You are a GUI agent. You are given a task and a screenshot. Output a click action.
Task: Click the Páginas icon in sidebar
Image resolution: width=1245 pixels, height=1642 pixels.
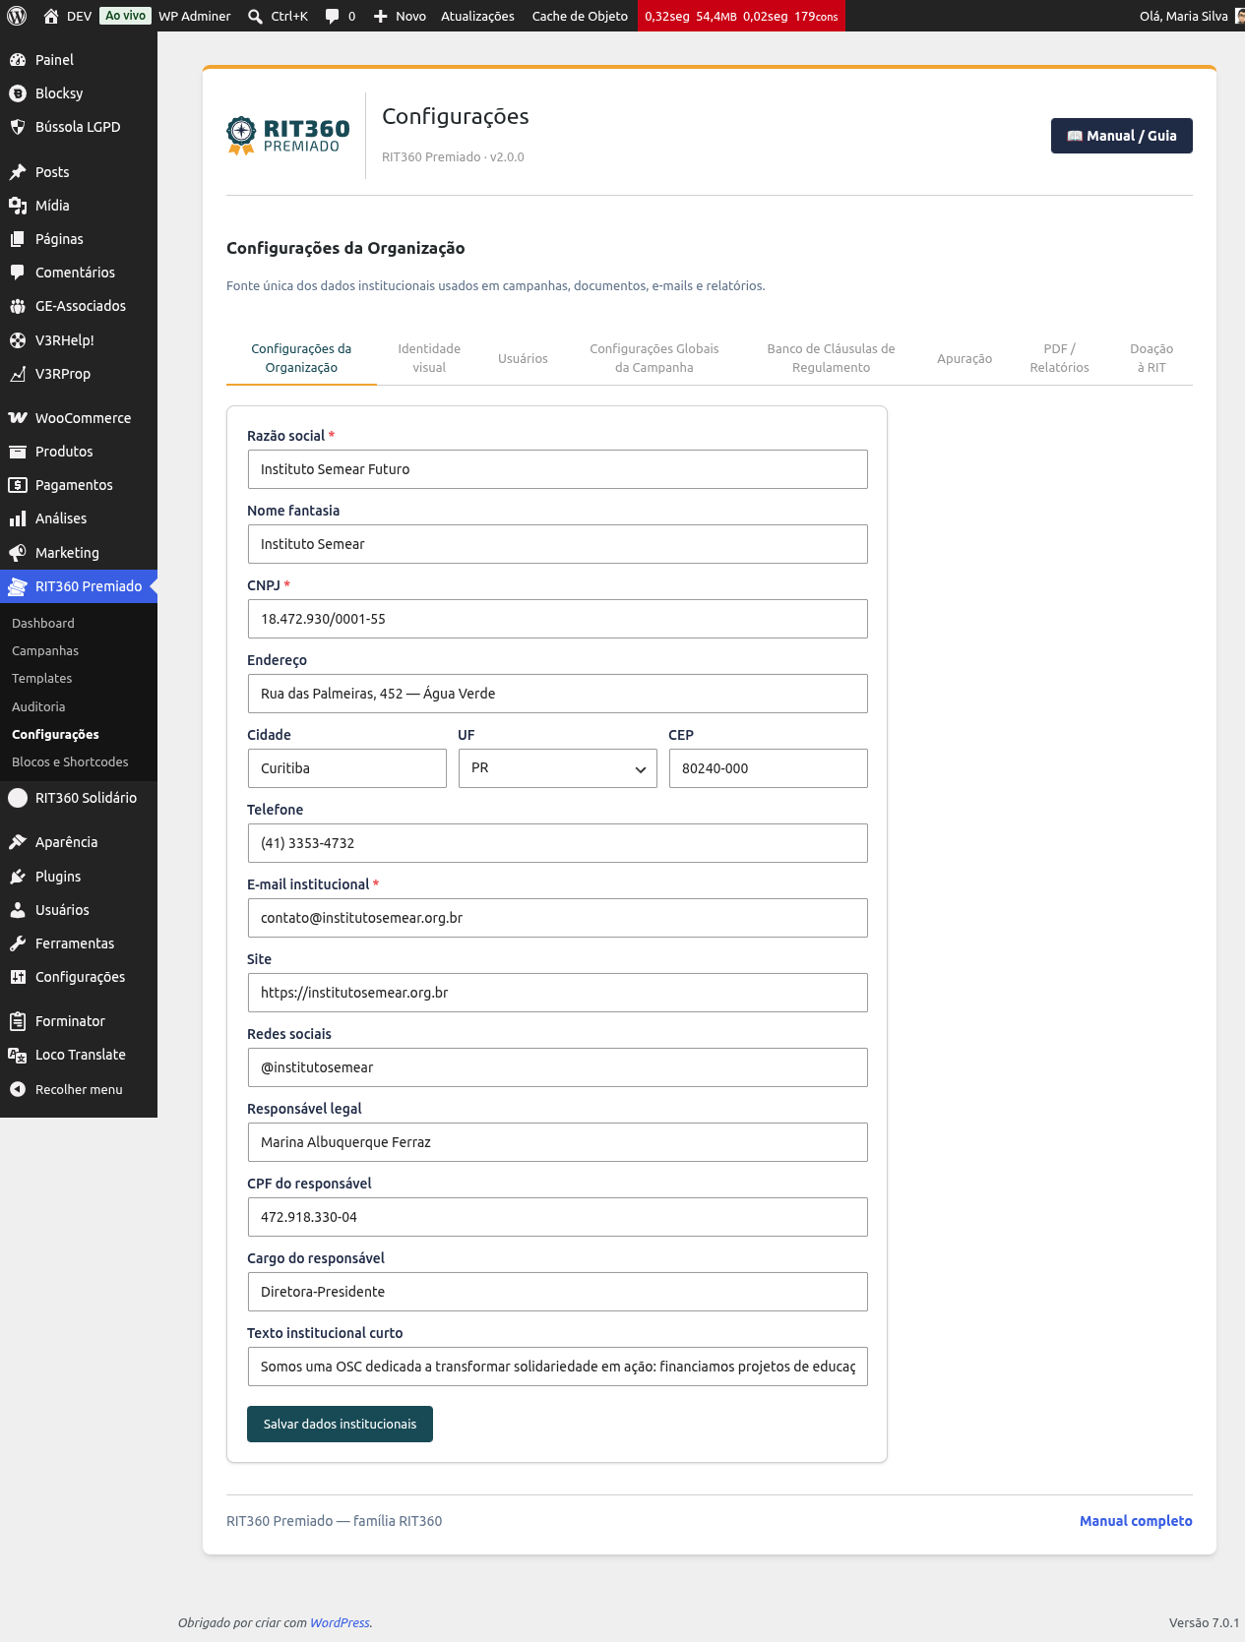[x=18, y=239]
